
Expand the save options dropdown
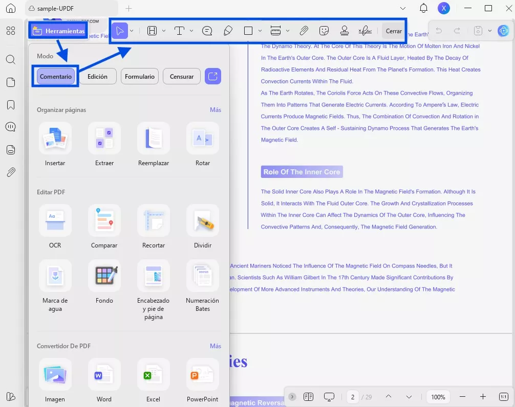(x=490, y=31)
